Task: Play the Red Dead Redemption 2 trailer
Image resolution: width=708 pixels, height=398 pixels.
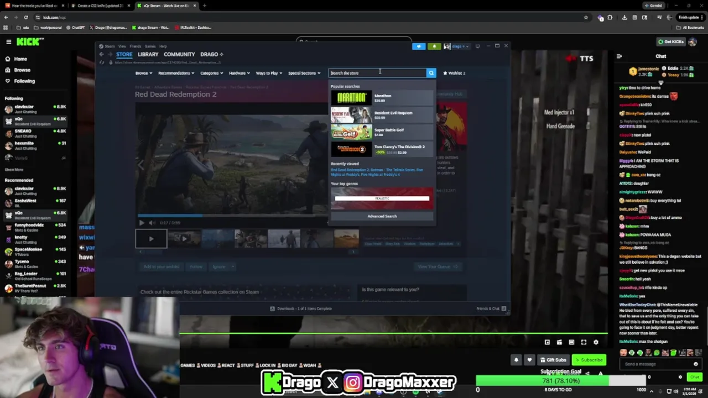Action: click(x=141, y=223)
